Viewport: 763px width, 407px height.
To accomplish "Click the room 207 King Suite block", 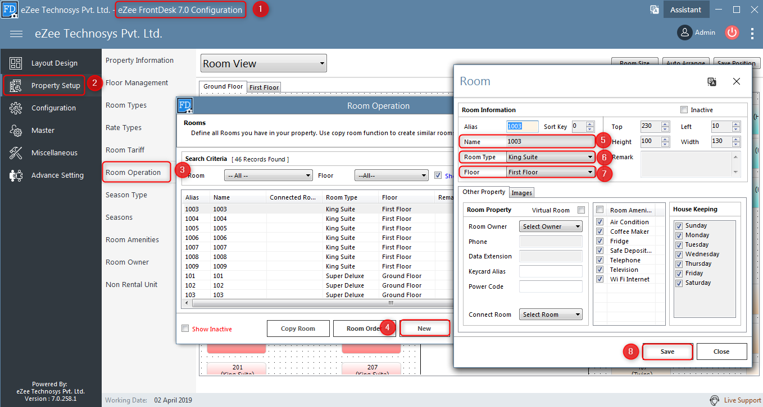I will [x=372, y=369].
